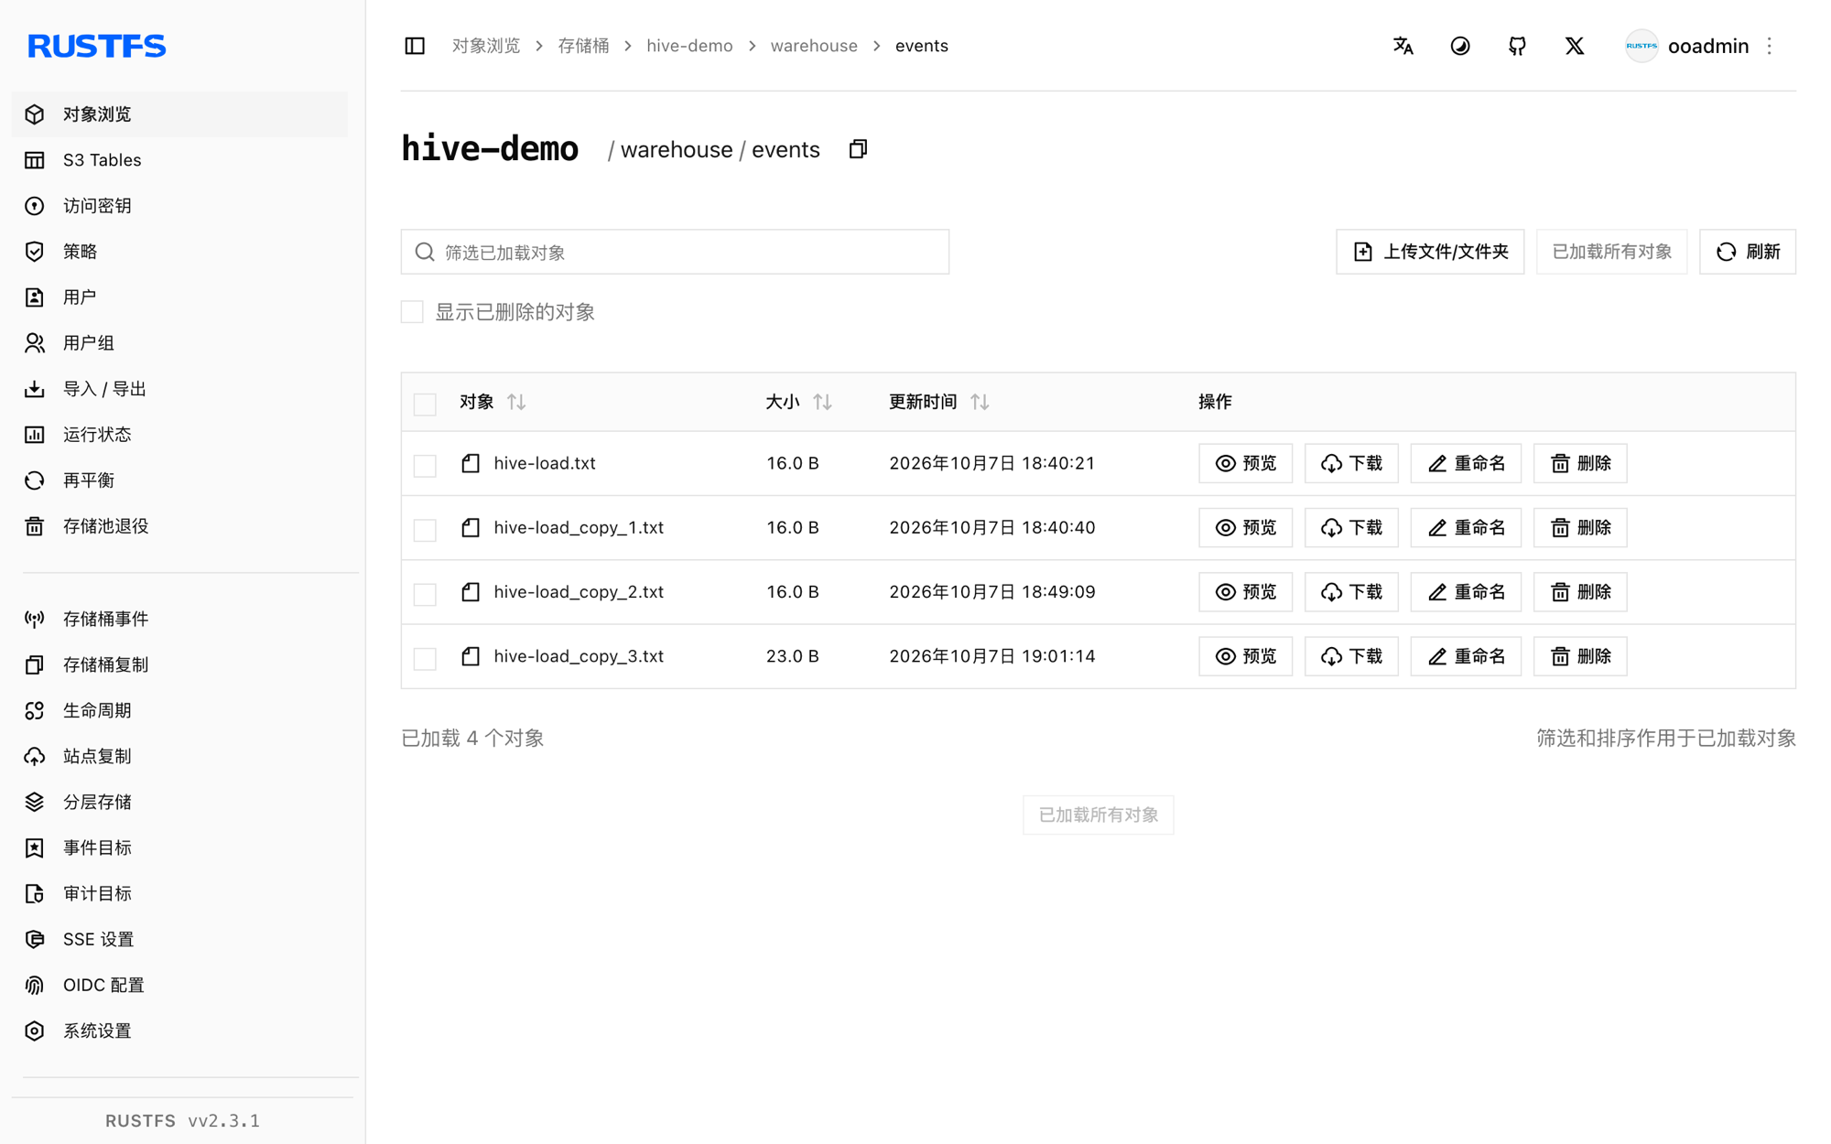The image size is (1831, 1144).
Task: Open 存储桶事件 bucket events page
Action: click(x=179, y=619)
